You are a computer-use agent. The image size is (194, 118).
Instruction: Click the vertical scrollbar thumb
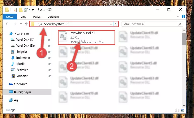tap(184, 39)
